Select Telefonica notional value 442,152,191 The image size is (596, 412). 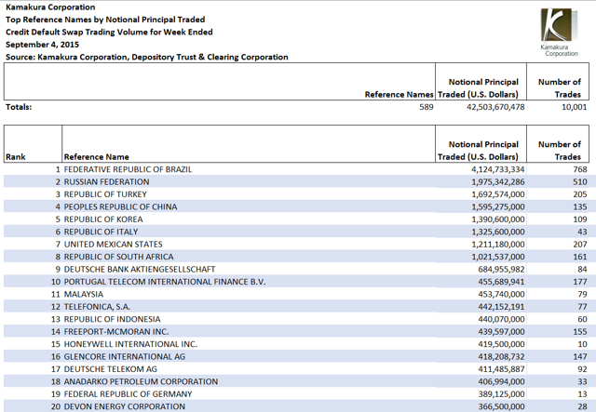[501, 307]
